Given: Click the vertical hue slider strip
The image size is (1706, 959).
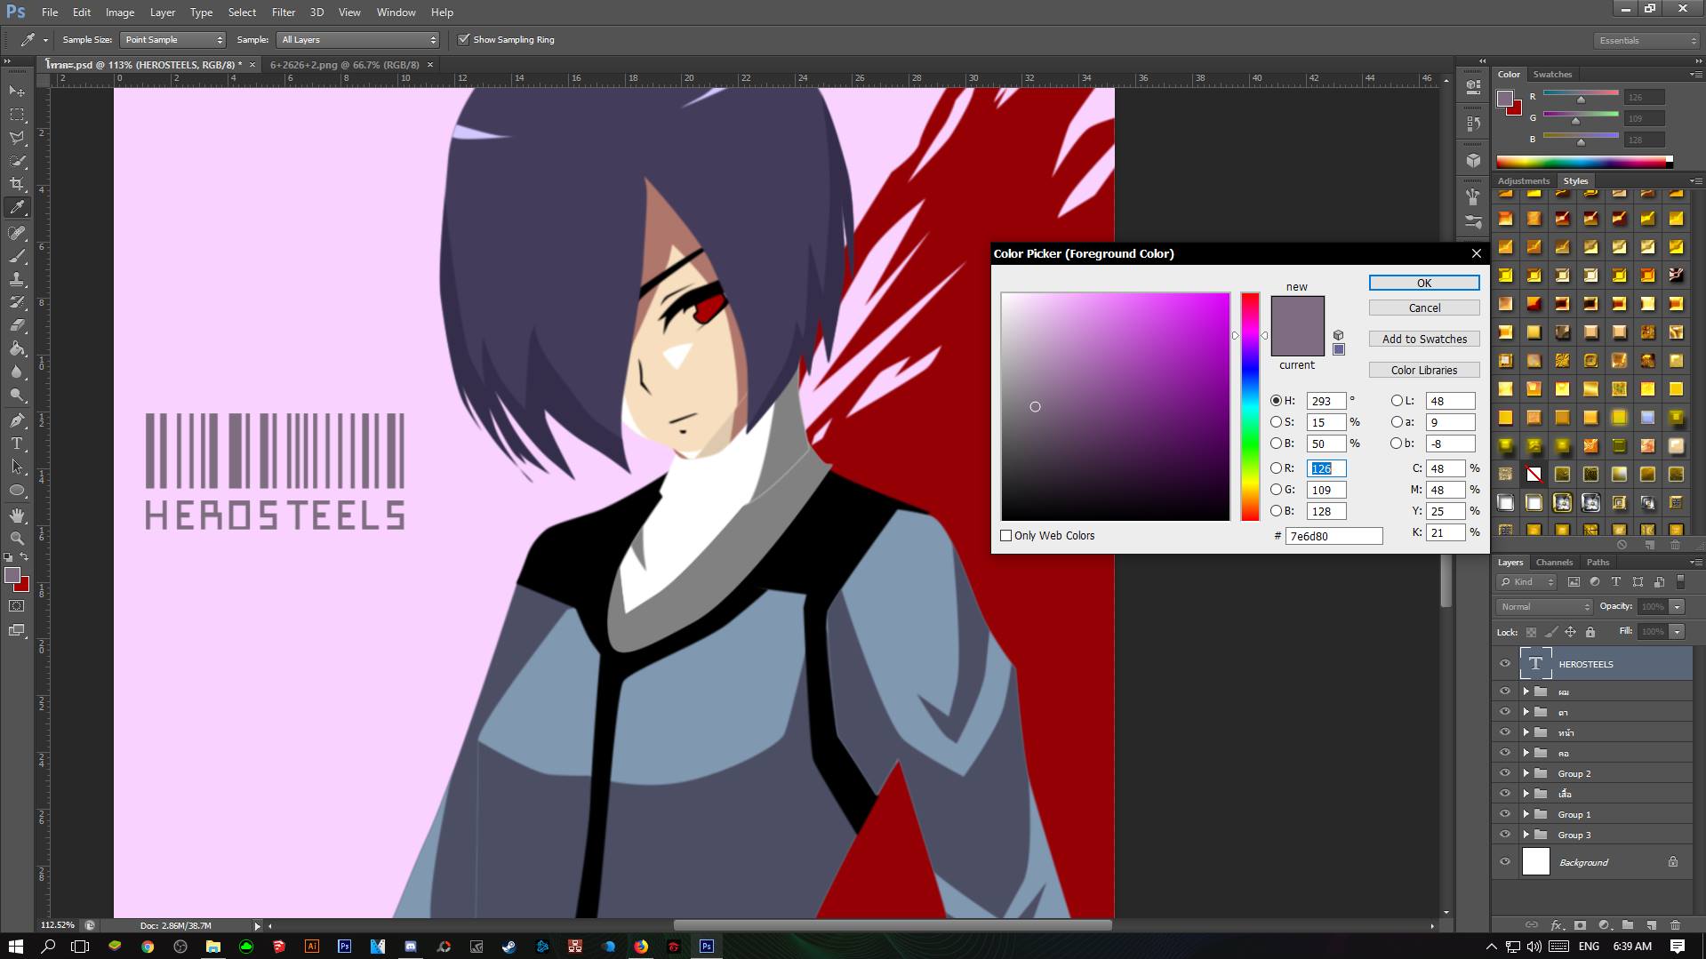Looking at the screenshot, I should click(x=1250, y=406).
